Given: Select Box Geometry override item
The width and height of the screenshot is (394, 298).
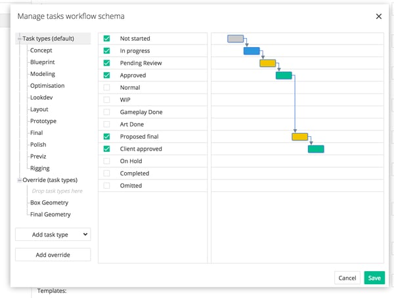Looking at the screenshot, I should coord(49,203).
